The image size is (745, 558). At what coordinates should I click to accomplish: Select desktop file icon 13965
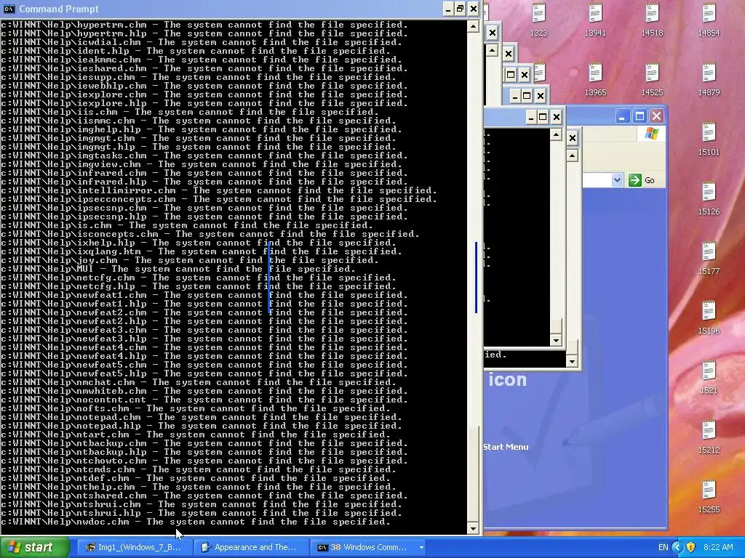point(595,80)
